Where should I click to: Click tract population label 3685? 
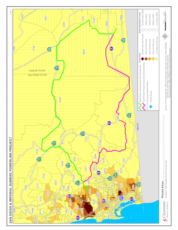[107, 23]
